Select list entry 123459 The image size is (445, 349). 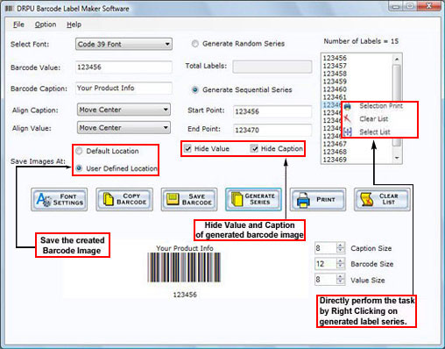pos(335,82)
